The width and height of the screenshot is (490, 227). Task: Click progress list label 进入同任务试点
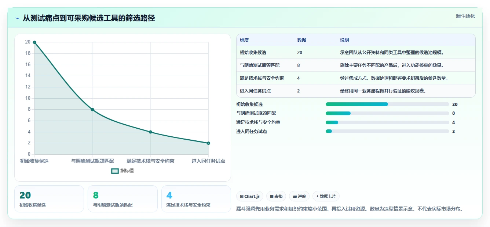coord(252,131)
